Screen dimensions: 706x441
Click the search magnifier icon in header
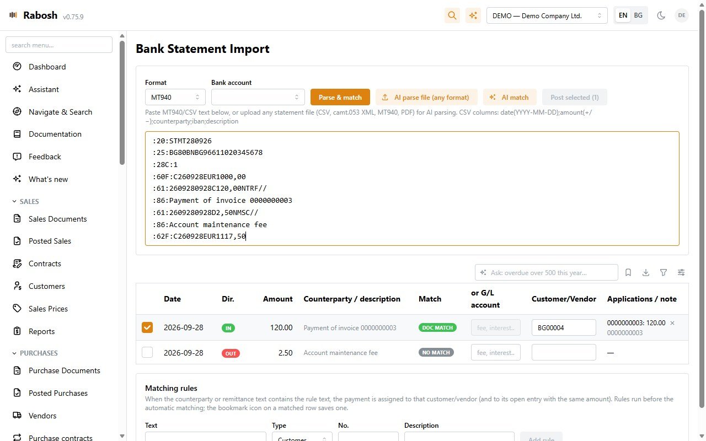[452, 15]
